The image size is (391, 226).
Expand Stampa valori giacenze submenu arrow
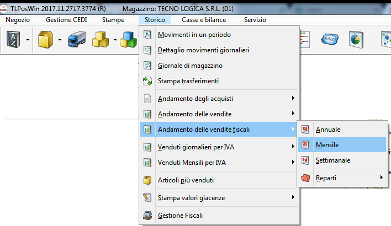[293, 197]
